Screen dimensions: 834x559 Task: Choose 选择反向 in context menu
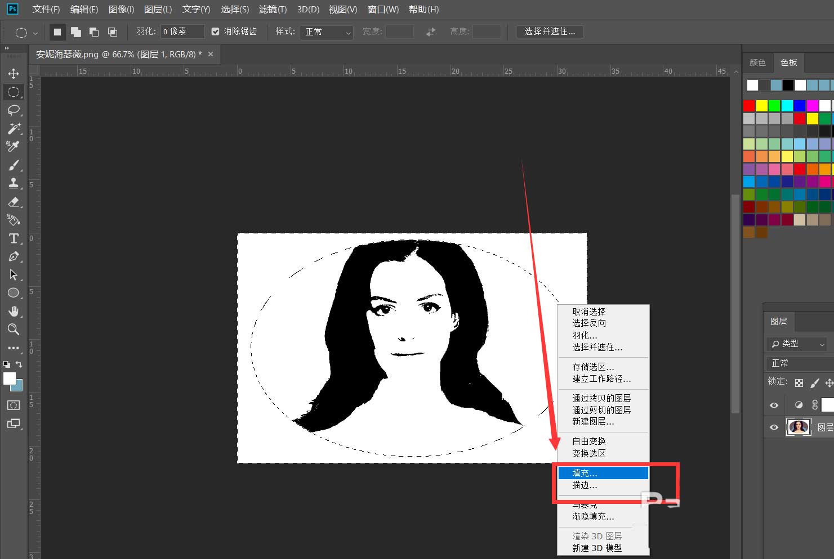pos(603,323)
